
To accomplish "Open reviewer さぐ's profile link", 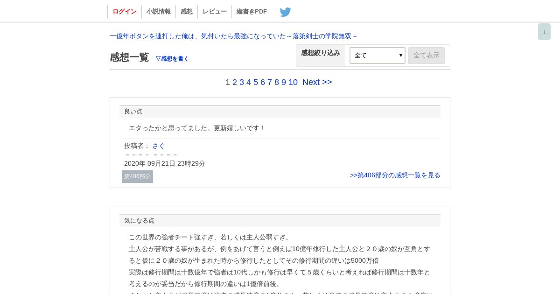I will click(x=159, y=146).
